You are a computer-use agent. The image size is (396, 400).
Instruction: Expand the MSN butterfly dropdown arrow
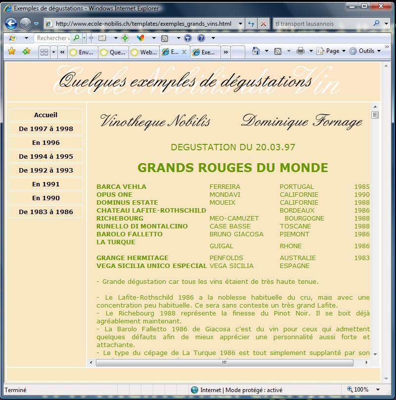(154, 38)
